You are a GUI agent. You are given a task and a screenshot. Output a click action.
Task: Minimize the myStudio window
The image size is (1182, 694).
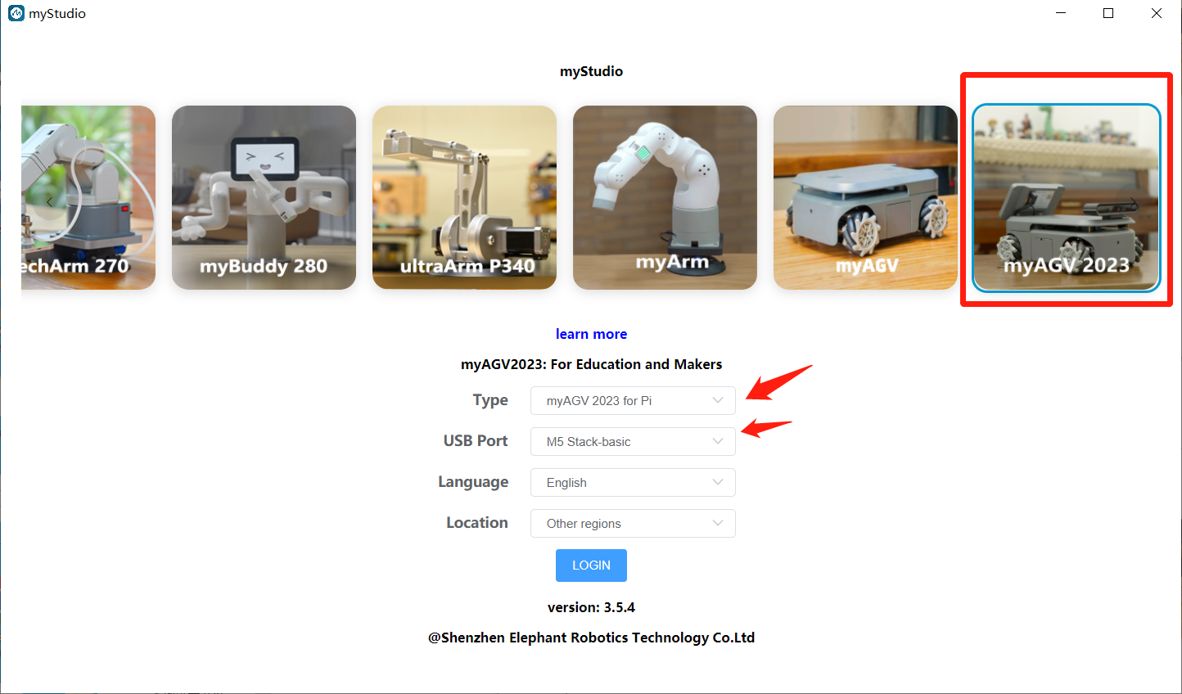coord(1061,13)
